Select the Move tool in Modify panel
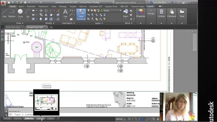 click(41, 11)
